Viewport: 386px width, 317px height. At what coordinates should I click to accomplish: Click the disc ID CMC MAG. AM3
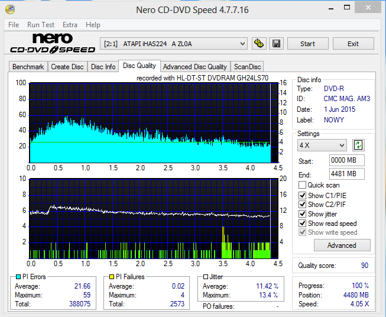point(346,99)
